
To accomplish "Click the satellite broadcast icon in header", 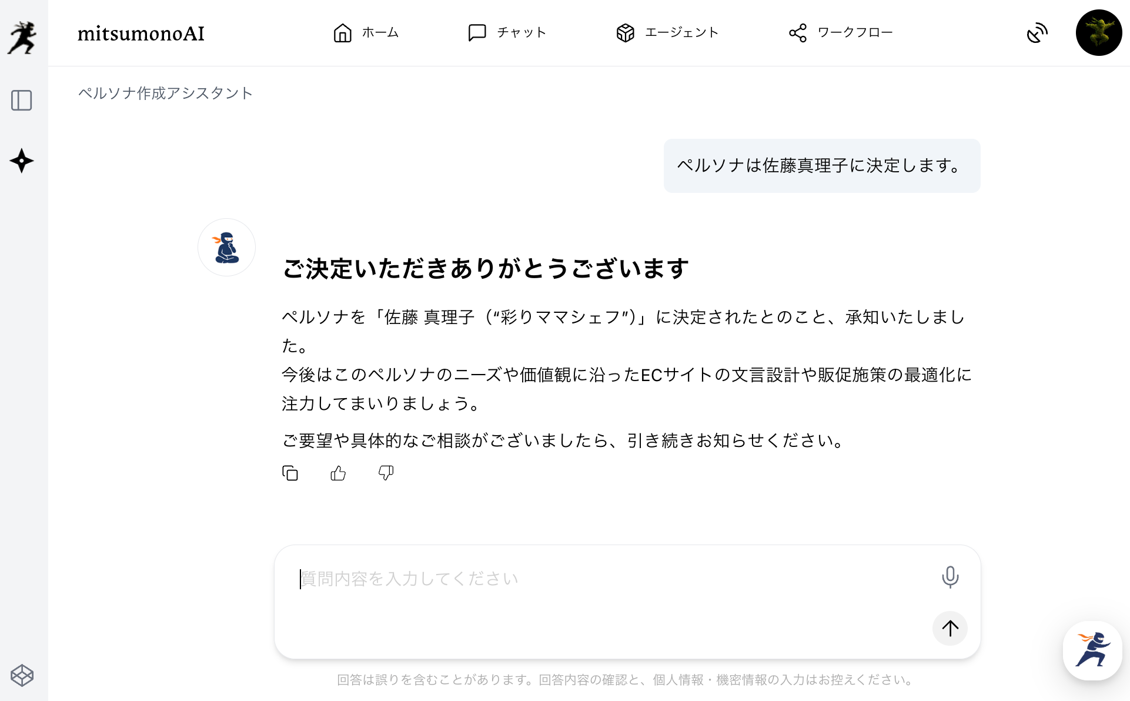I will pyautogui.click(x=1037, y=33).
